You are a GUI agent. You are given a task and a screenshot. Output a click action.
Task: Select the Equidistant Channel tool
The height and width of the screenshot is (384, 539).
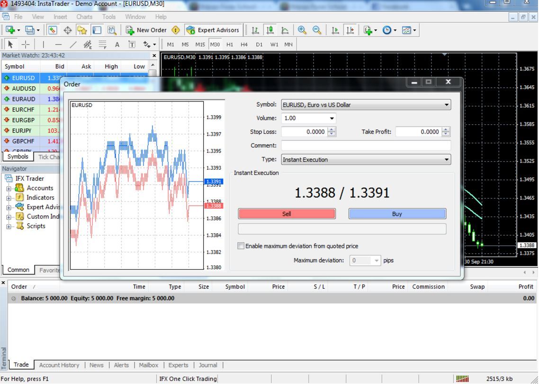tap(88, 45)
